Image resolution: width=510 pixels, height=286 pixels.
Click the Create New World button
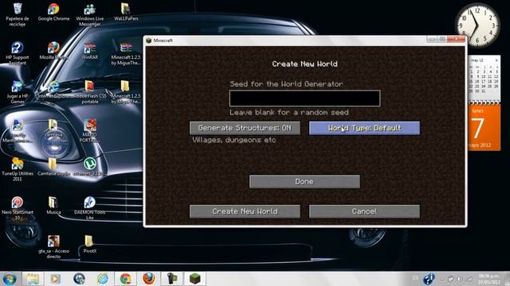245,211
